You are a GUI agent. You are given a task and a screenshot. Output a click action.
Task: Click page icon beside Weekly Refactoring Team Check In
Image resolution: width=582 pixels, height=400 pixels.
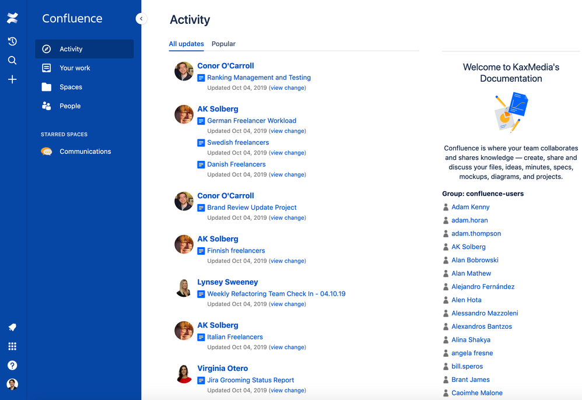pos(201,294)
